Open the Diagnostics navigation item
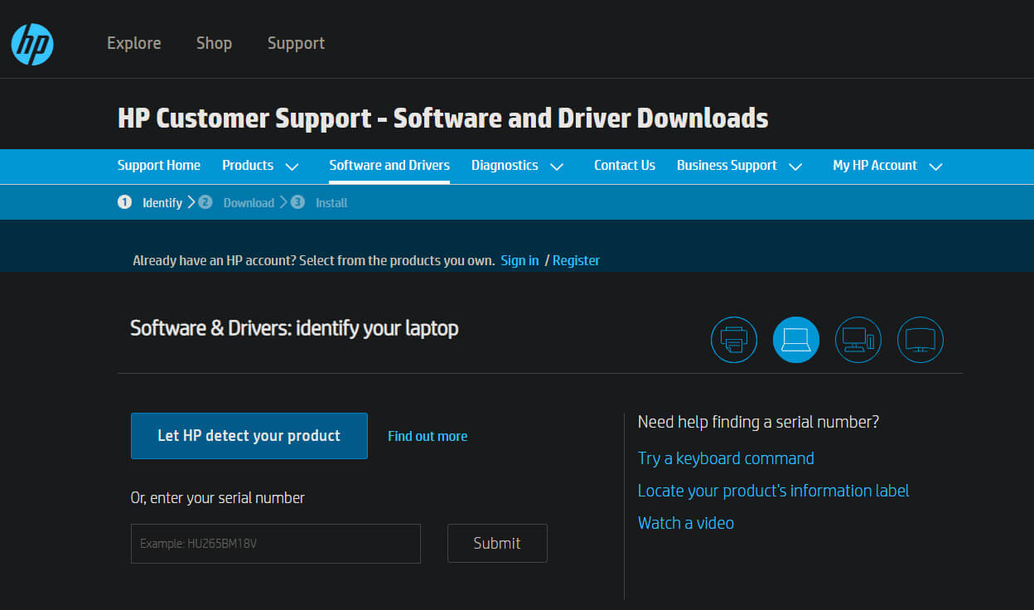The width and height of the screenshot is (1034, 610). (505, 165)
